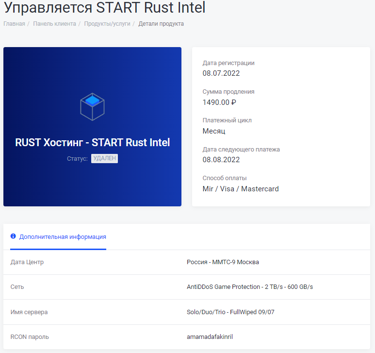Click the Имя сервера row label

[x=29, y=312]
